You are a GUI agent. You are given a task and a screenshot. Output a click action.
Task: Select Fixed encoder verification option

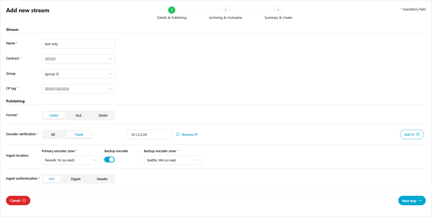tap(79, 134)
